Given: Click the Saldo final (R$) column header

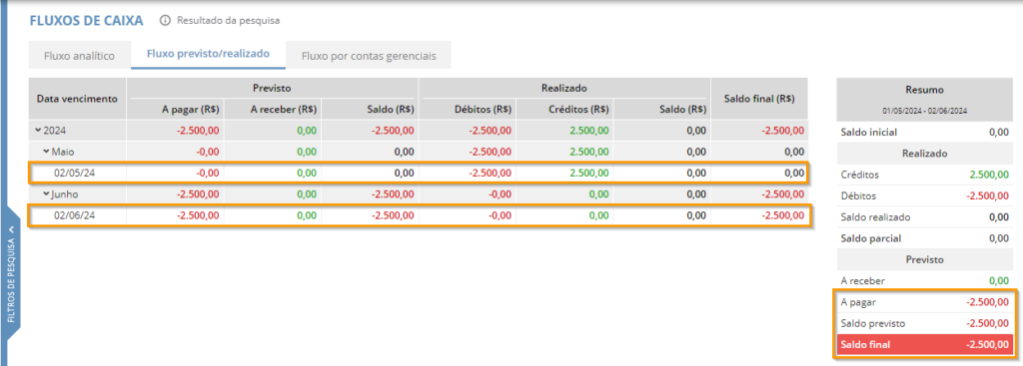Looking at the screenshot, I should [x=759, y=99].
